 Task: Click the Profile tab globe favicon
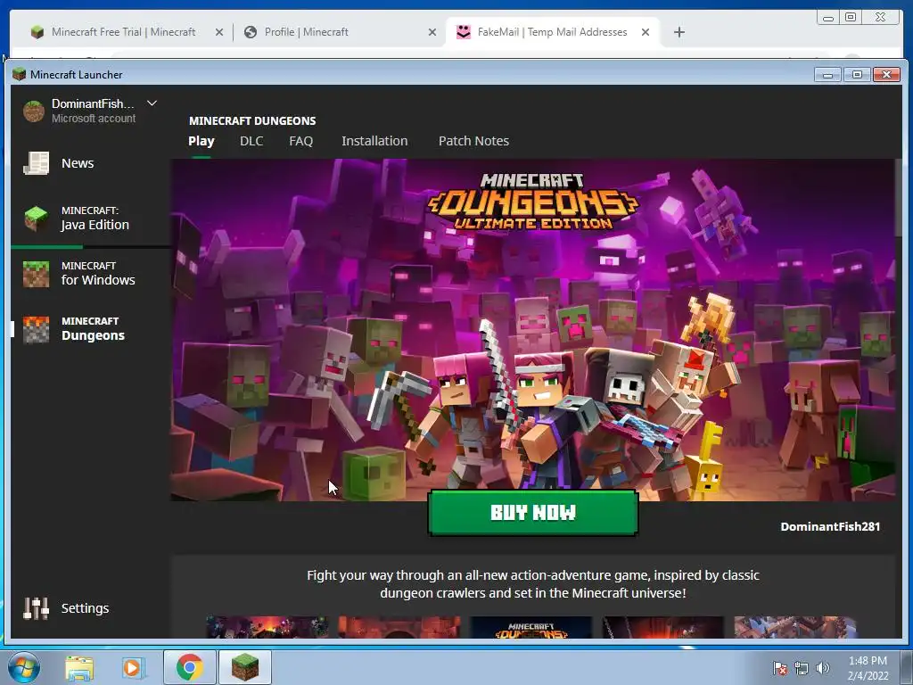tap(251, 32)
